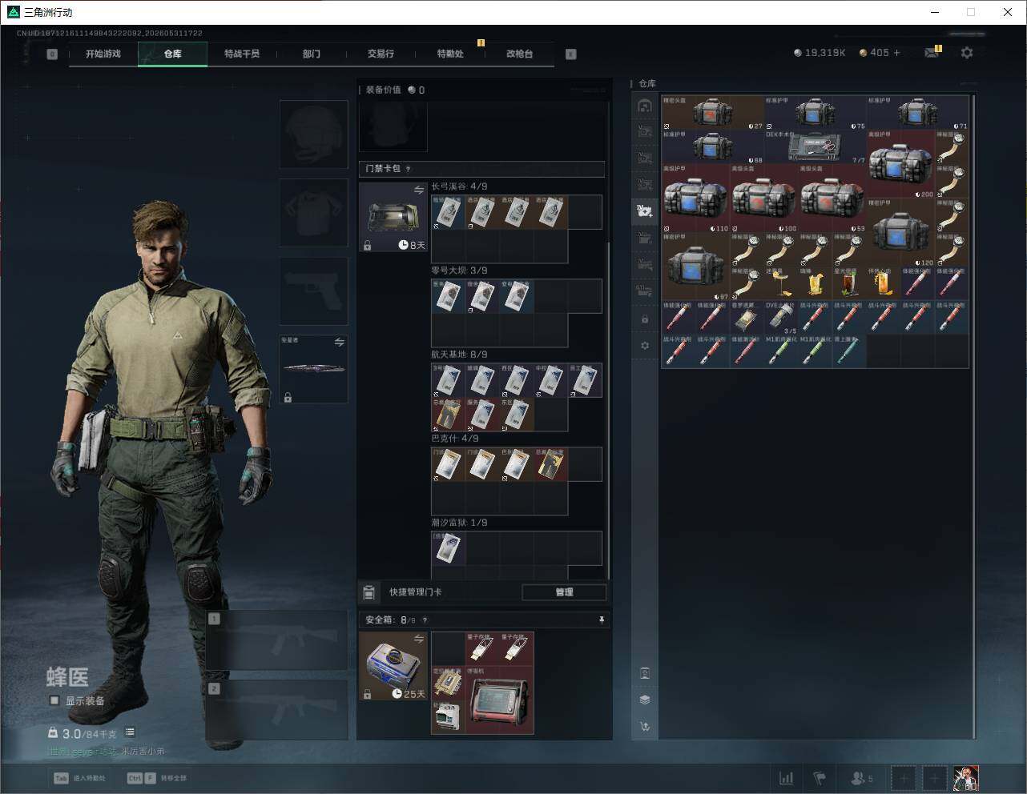Click the 快捷管理门卡 clipboard icon

[369, 592]
